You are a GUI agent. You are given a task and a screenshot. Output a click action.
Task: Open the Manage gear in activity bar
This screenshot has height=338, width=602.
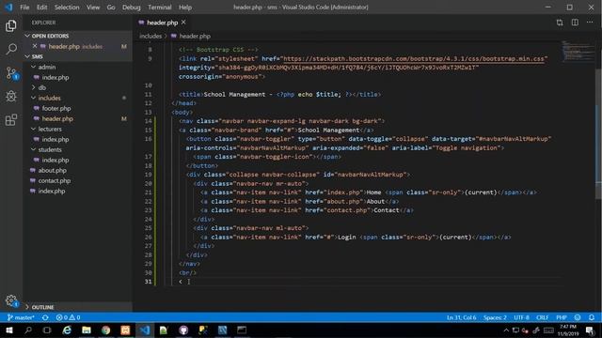click(x=11, y=300)
